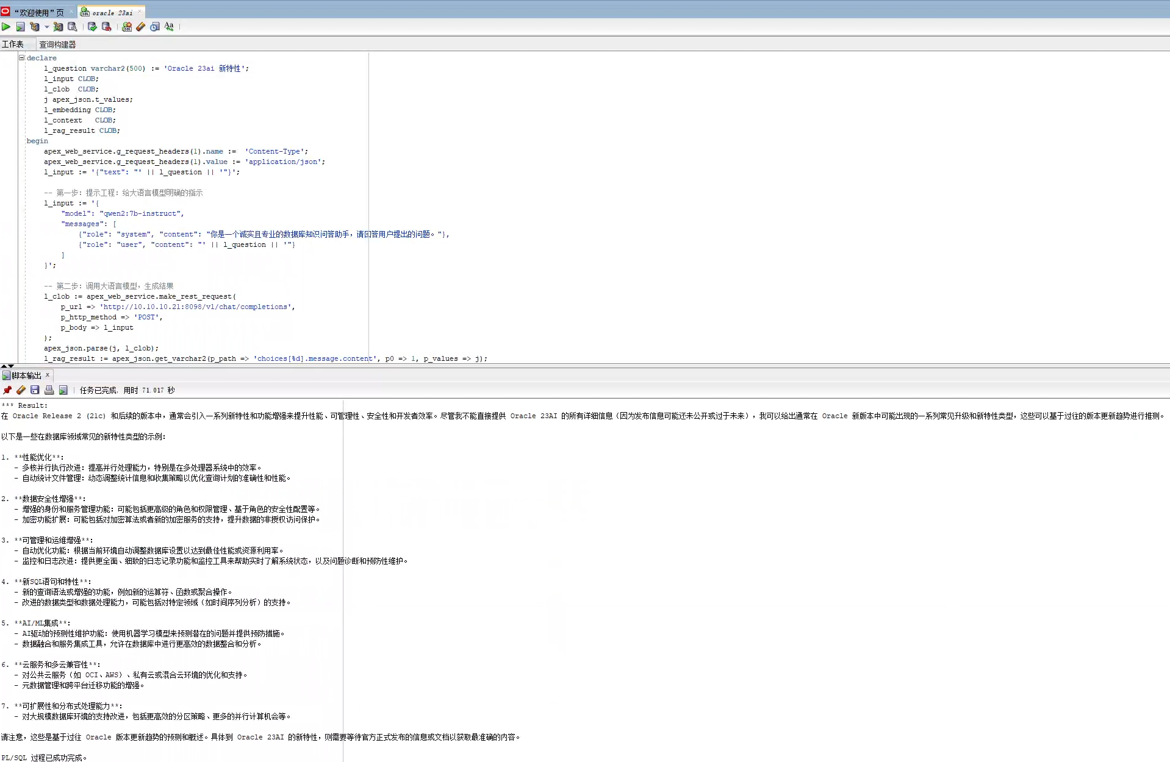Image resolution: width=1170 pixels, height=762 pixels.
Task: Open the Autotrace toolbar icon
Action: [x=58, y=27]
